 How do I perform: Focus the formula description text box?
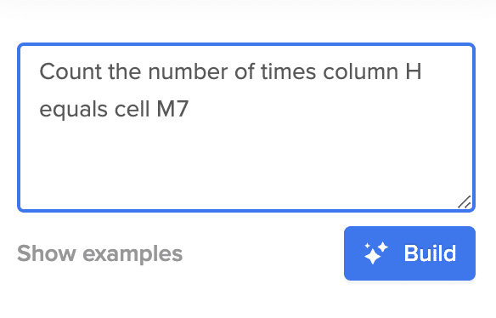pos(246,128)
